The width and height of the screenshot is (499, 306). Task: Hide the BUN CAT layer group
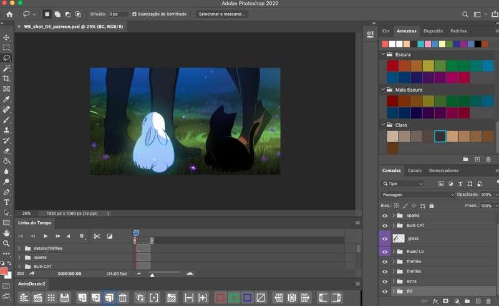(x=385, y=226)
